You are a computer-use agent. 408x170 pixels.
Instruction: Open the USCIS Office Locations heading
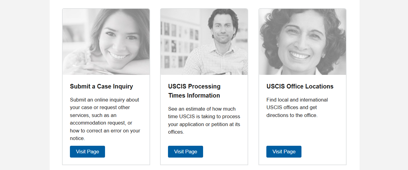tap(300, 86)
